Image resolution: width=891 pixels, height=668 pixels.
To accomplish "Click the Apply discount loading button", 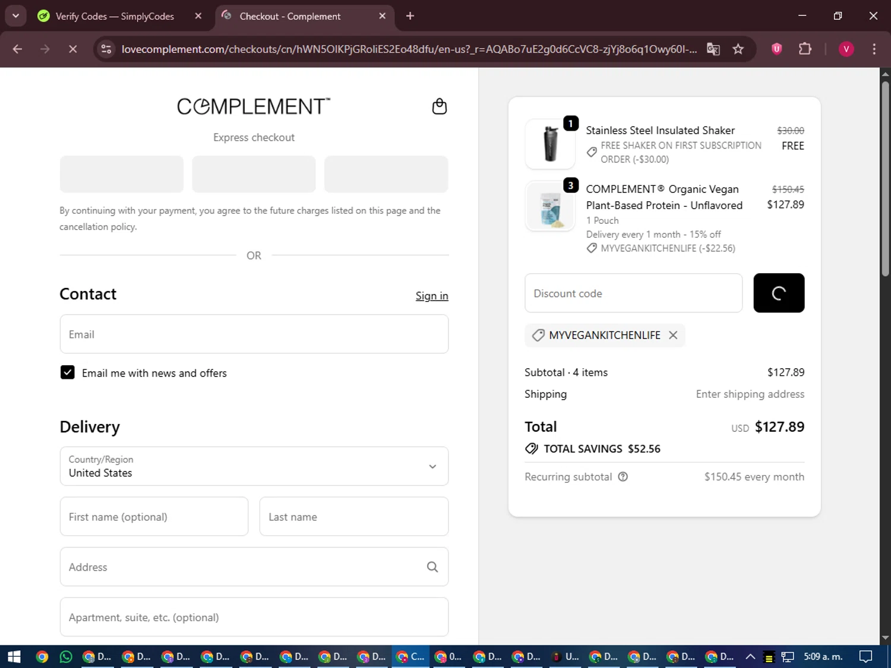I will pos(779,293).
